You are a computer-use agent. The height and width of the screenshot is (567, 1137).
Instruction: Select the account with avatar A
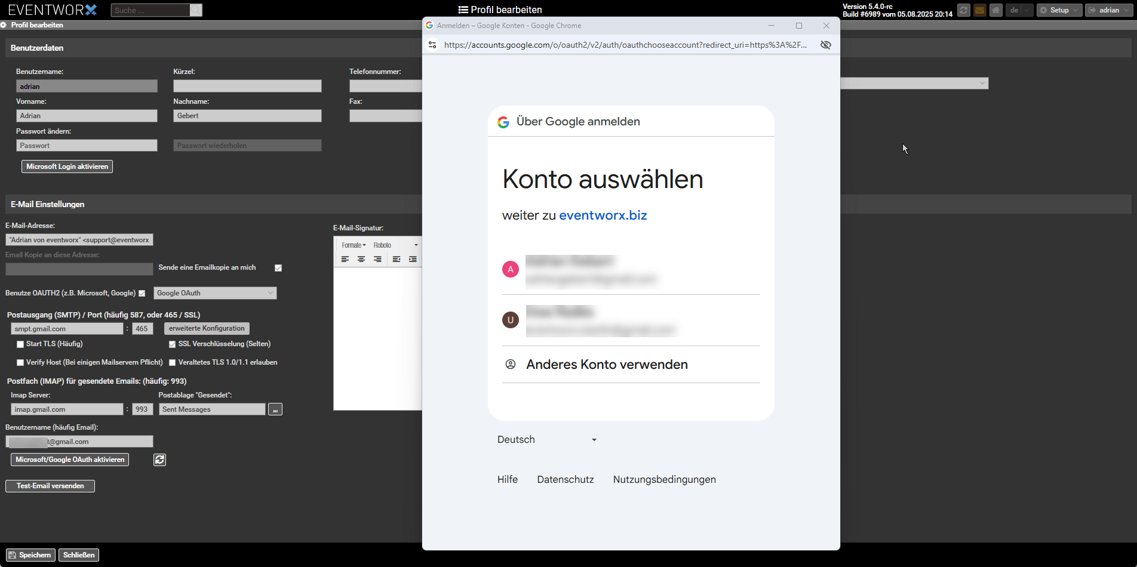(x=631, y=269)
